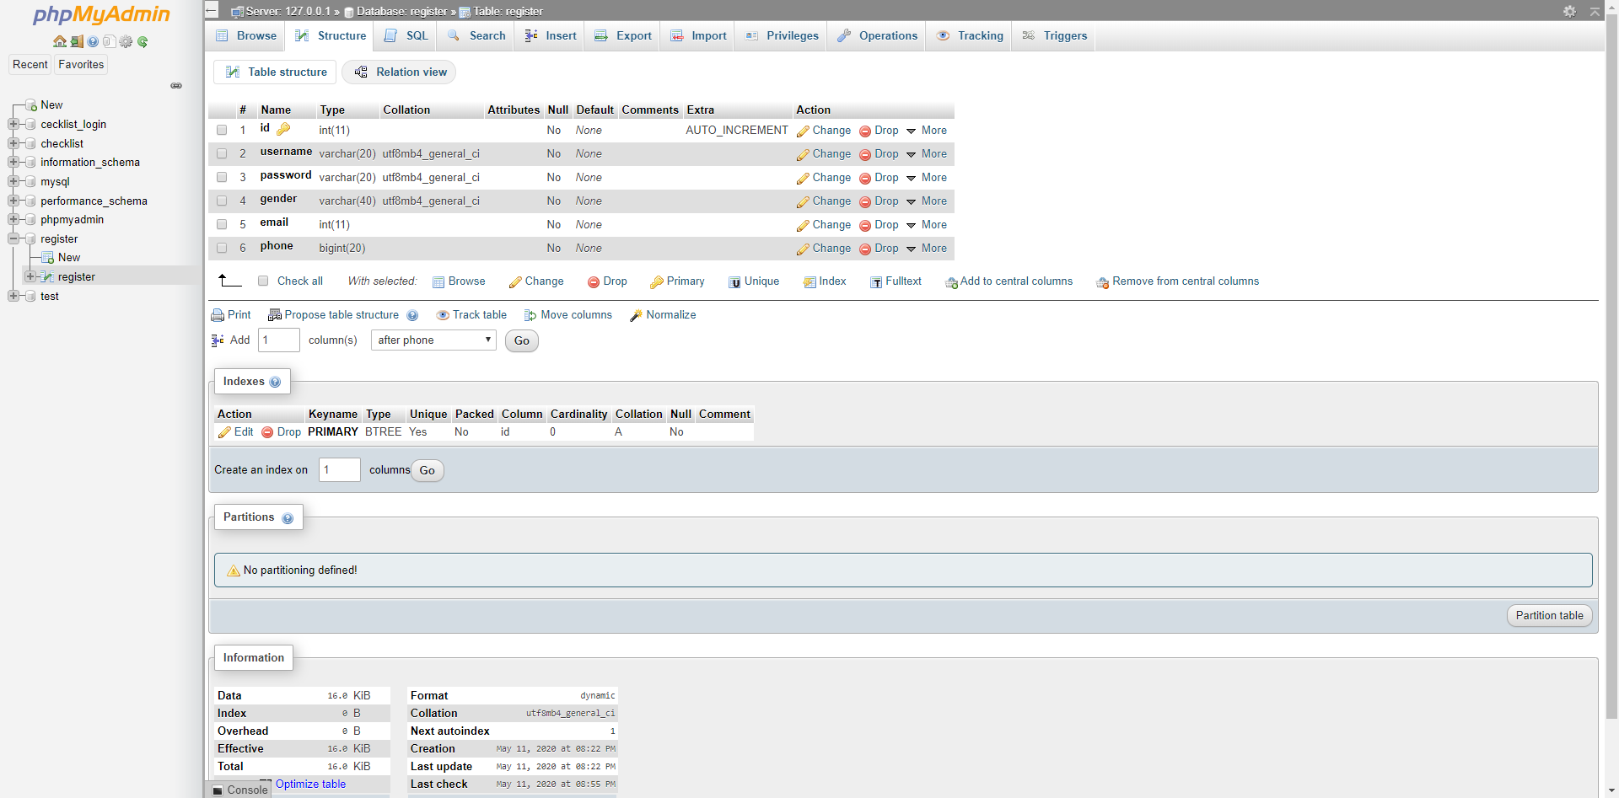Click pencil Change icon for username row
Screen dimensions: 1619x798
802,154
